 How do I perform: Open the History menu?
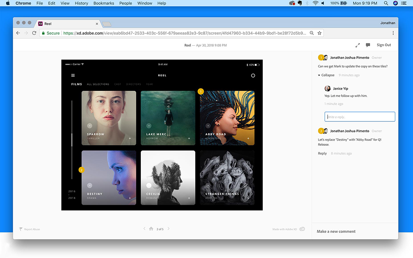(81, 3)
